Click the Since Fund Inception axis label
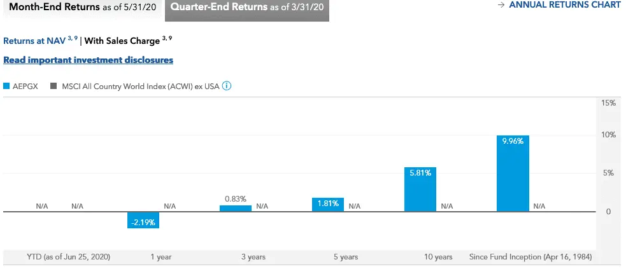This screenshot has height=269, width=626. tap(530, 257)
